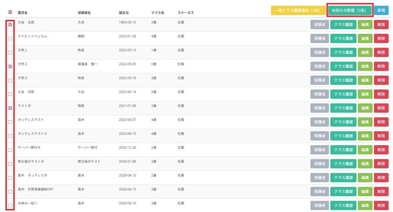Delete 大谷 次郎 using 削除 button

point(381,94)
